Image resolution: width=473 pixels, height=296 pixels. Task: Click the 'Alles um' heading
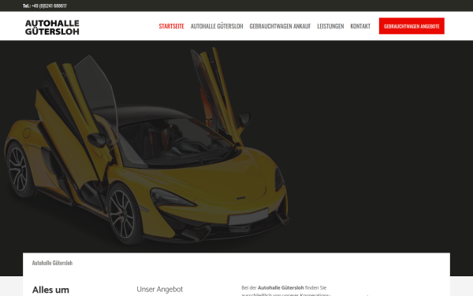50,290
